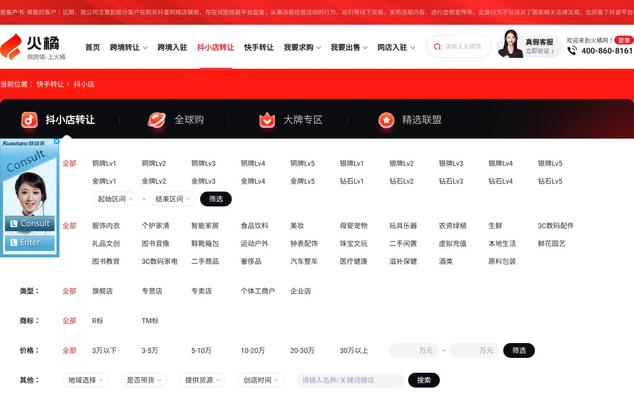This screenshot has width=634, height=396.
Task: Open the 创店时间 dropdown
Action: (x=261, y=380)
